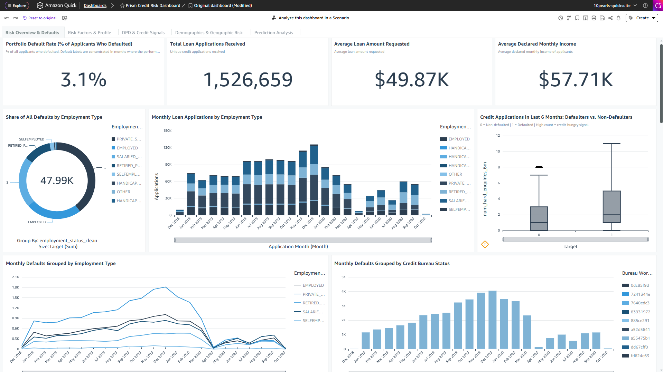The height and width of the screenshot is (372, 663).
Task: Go to the Dashboards breadcrumb link
Action: tap(95, 6)
